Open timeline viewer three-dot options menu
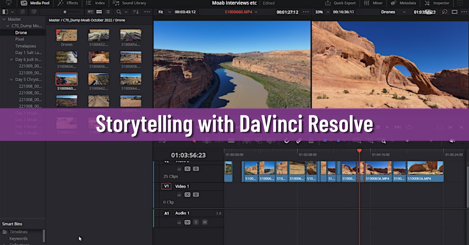This screenshot has height=245, width=469. pos(464,12)
